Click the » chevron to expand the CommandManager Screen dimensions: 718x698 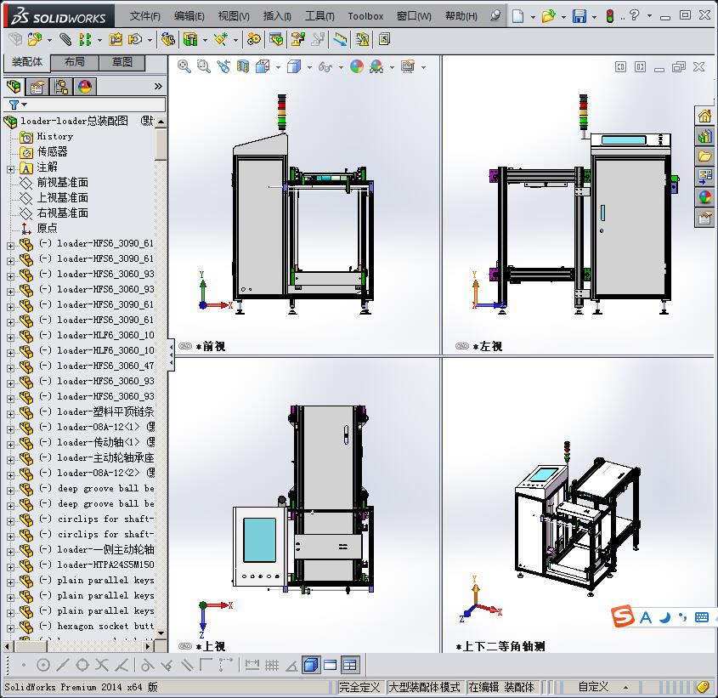click(x=158, y=86)
